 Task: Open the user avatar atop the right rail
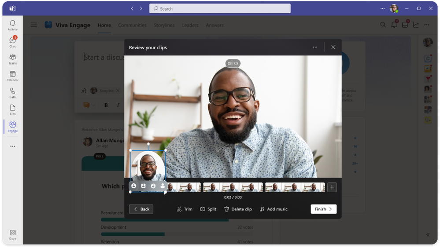tap(428, 42)
